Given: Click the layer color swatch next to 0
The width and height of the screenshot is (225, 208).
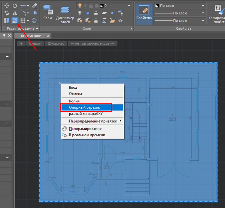Looking at the screenshot, I should (x=102, y=6).
